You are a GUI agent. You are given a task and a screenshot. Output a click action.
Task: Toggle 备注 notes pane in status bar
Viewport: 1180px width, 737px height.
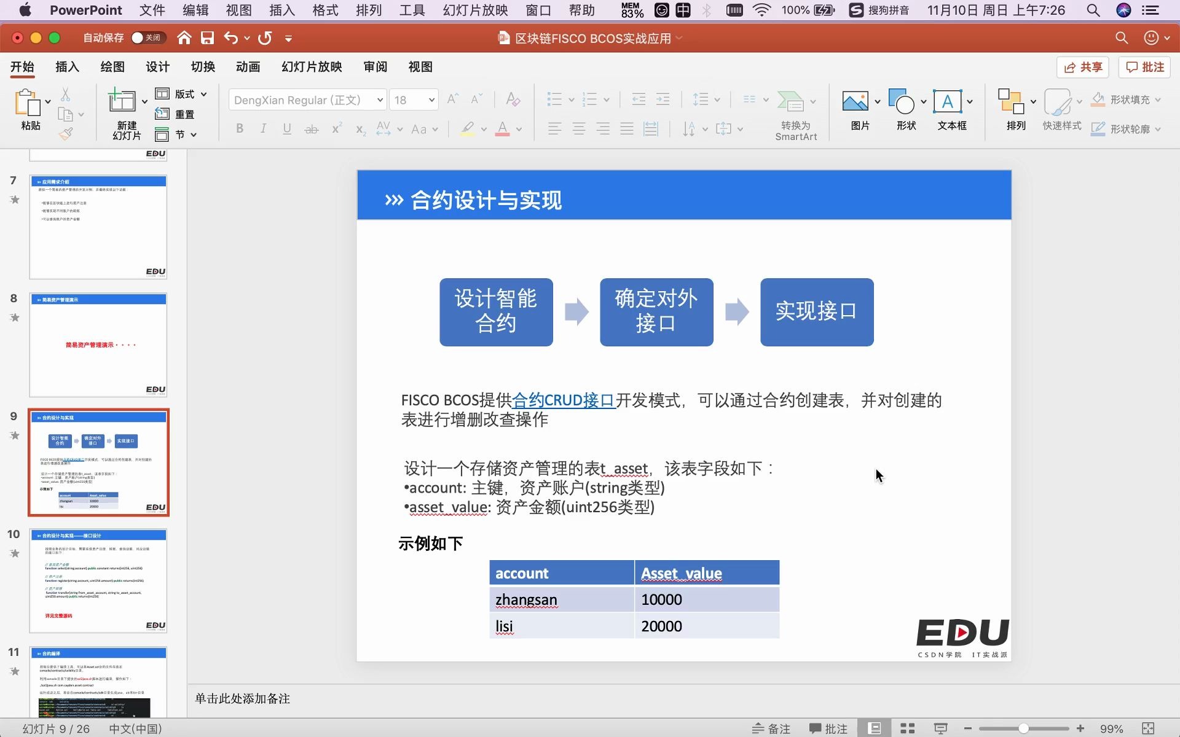point(771,728)
